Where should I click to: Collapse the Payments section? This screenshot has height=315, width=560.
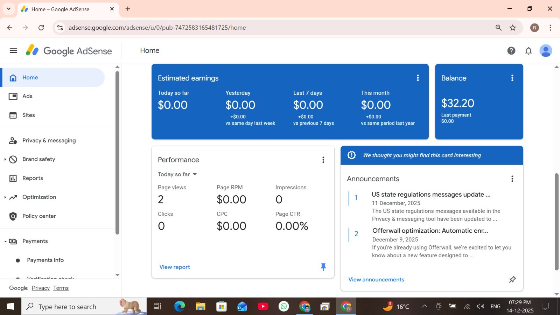click(5, 241)
